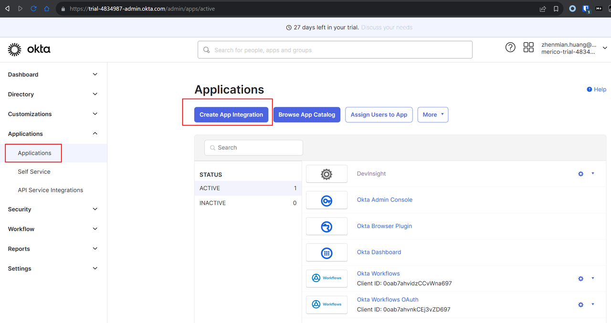Open settings gear for DevInsight app
The height and width of the screenshot is (323, 611).
coord(580,174)
